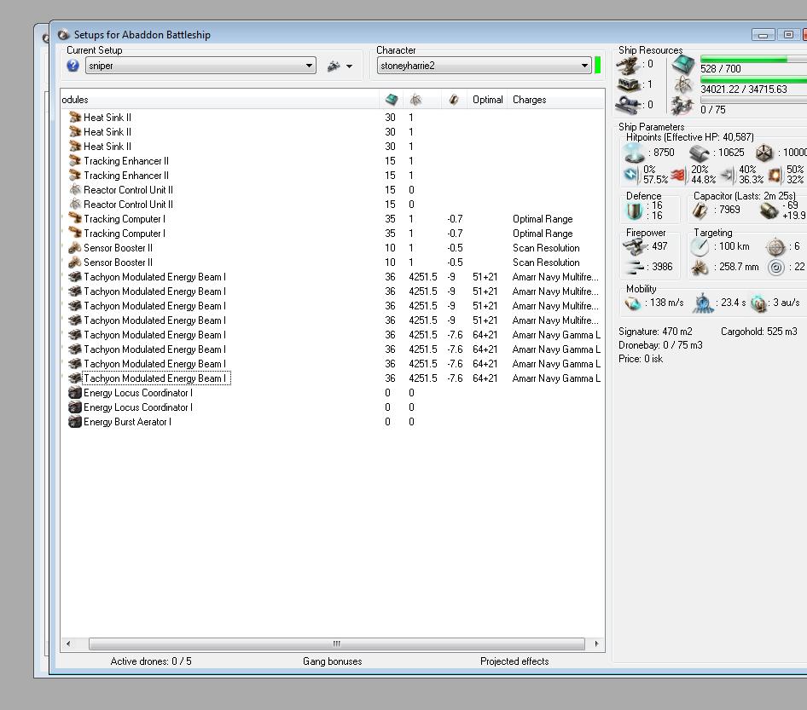Select the focused Tachyon Modulated Energy Beam I row
This screenshot has width=807, height=710.
[332, 378]
